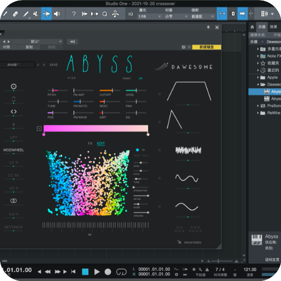
Task: Click the 121.00 tempo value
Action: pos(250,269)
